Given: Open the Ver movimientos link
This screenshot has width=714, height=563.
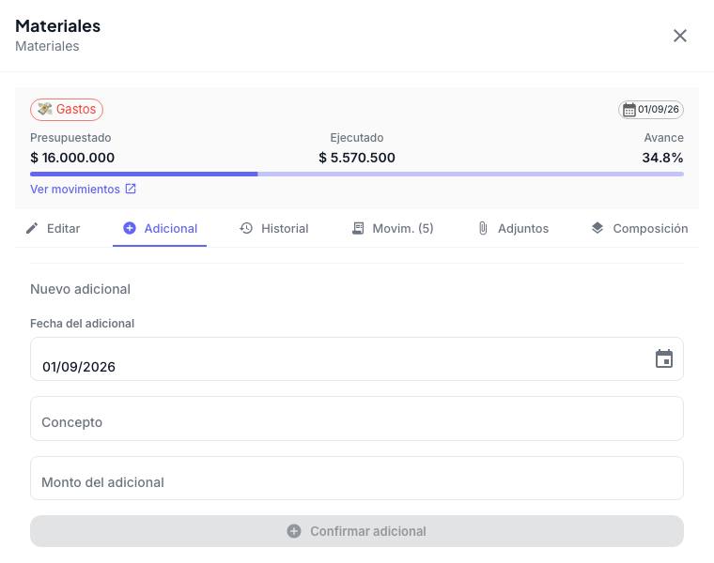Looking at the screenshot, I should coord(75,190).
